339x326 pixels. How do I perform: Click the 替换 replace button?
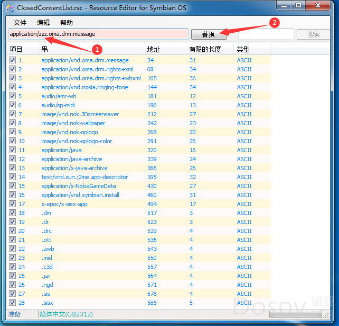tap(209, 34)
